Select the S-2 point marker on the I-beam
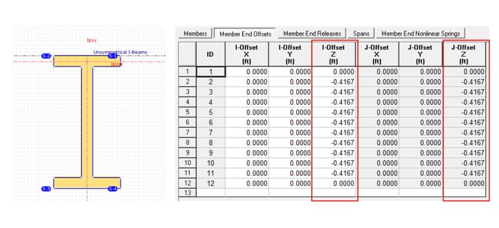 pos(46,56)
